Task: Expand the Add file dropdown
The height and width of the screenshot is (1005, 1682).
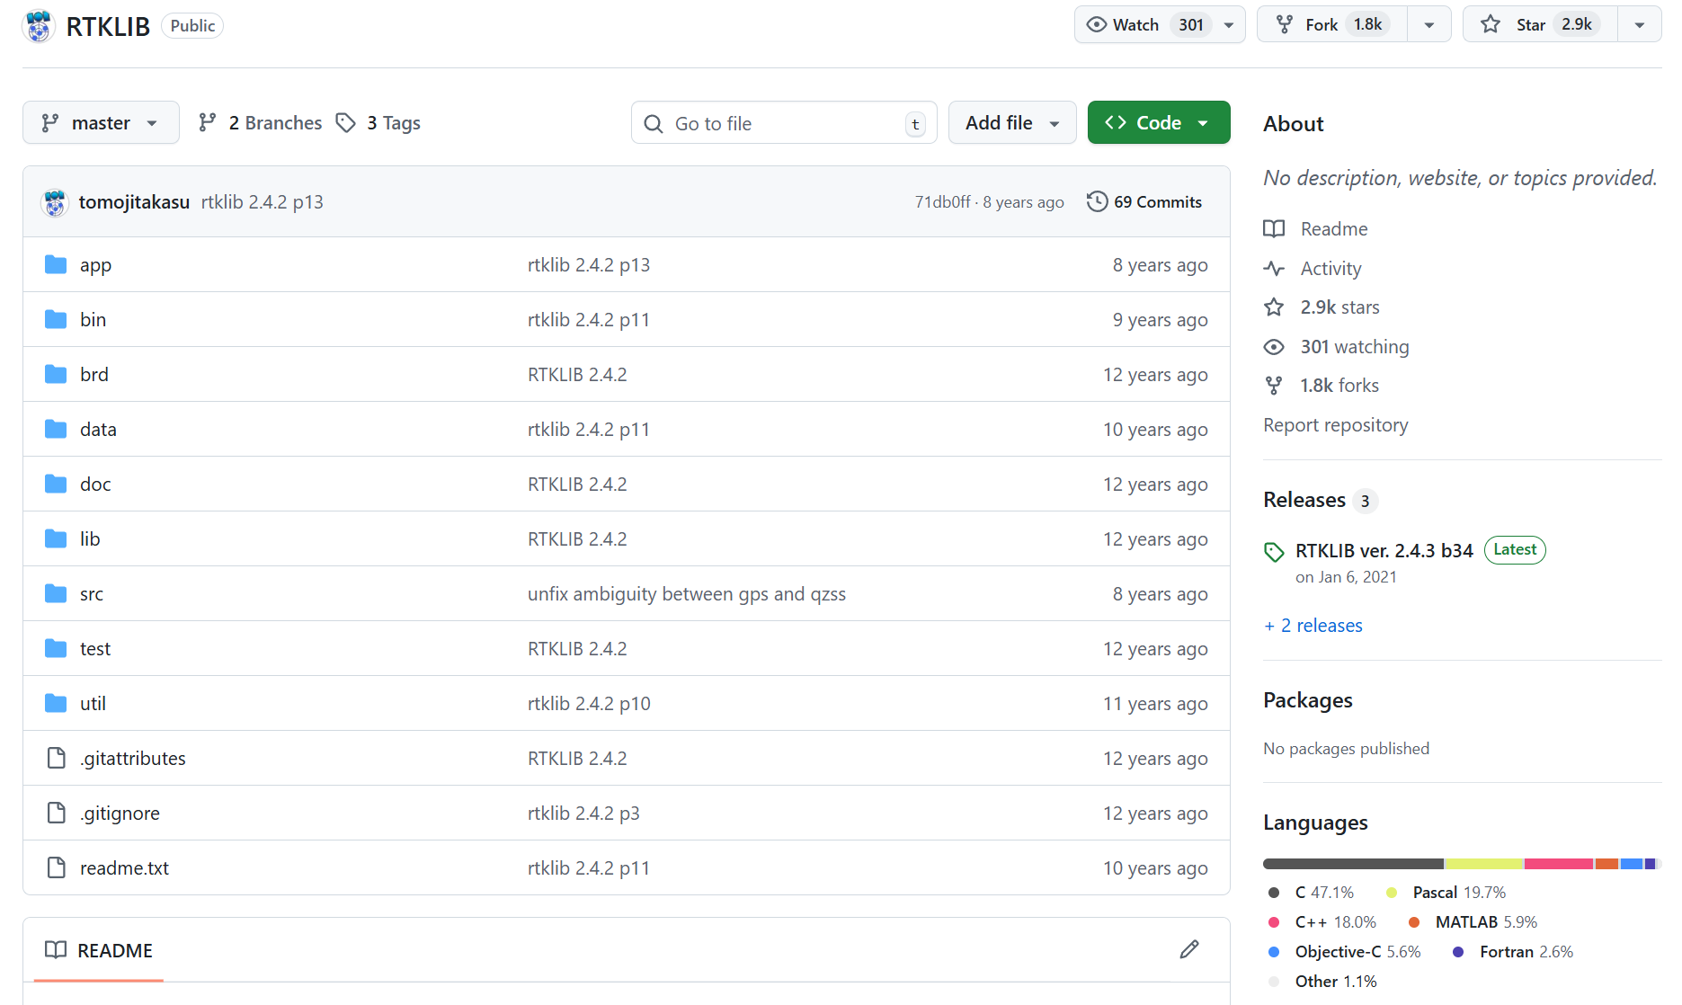Action: (x=1011, y=122)
